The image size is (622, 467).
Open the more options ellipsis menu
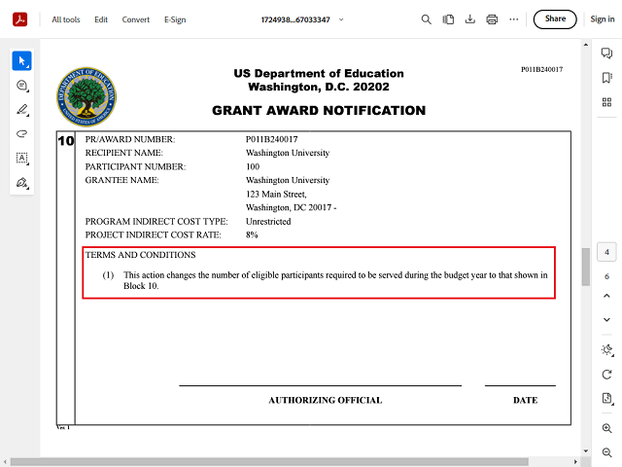click(x=514, y=19)
